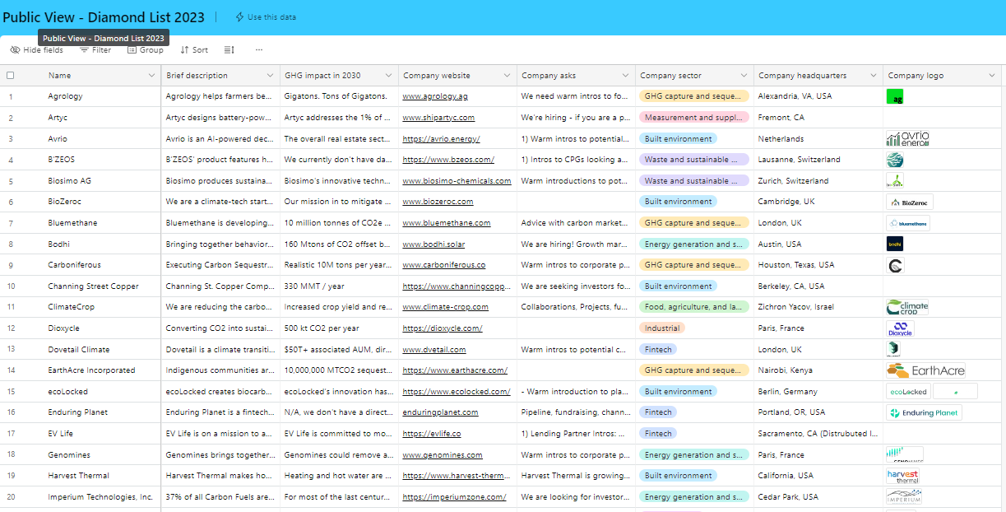
Task: Expand the Company asks column dropdown
Action: (x=625, y=76)
